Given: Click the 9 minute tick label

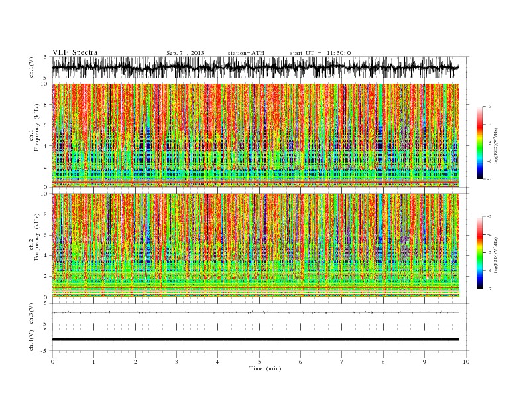Looking at the screenshot, I should click(x=424, y=362).
